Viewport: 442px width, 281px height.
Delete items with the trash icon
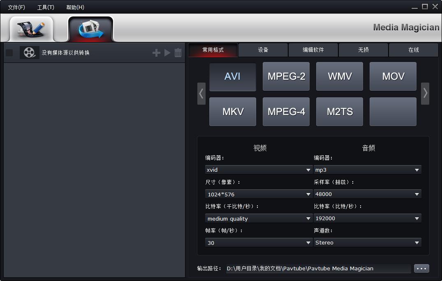(x=178, y=53)
